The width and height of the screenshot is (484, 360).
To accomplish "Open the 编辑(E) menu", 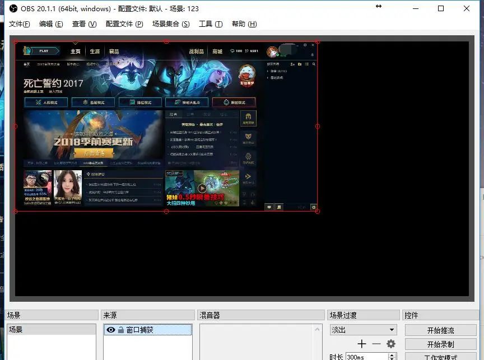I will (x=51, y=24).
